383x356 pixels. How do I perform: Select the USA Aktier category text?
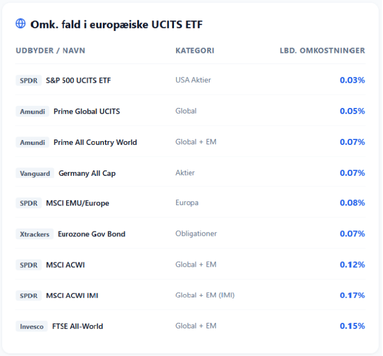[193, 80]
